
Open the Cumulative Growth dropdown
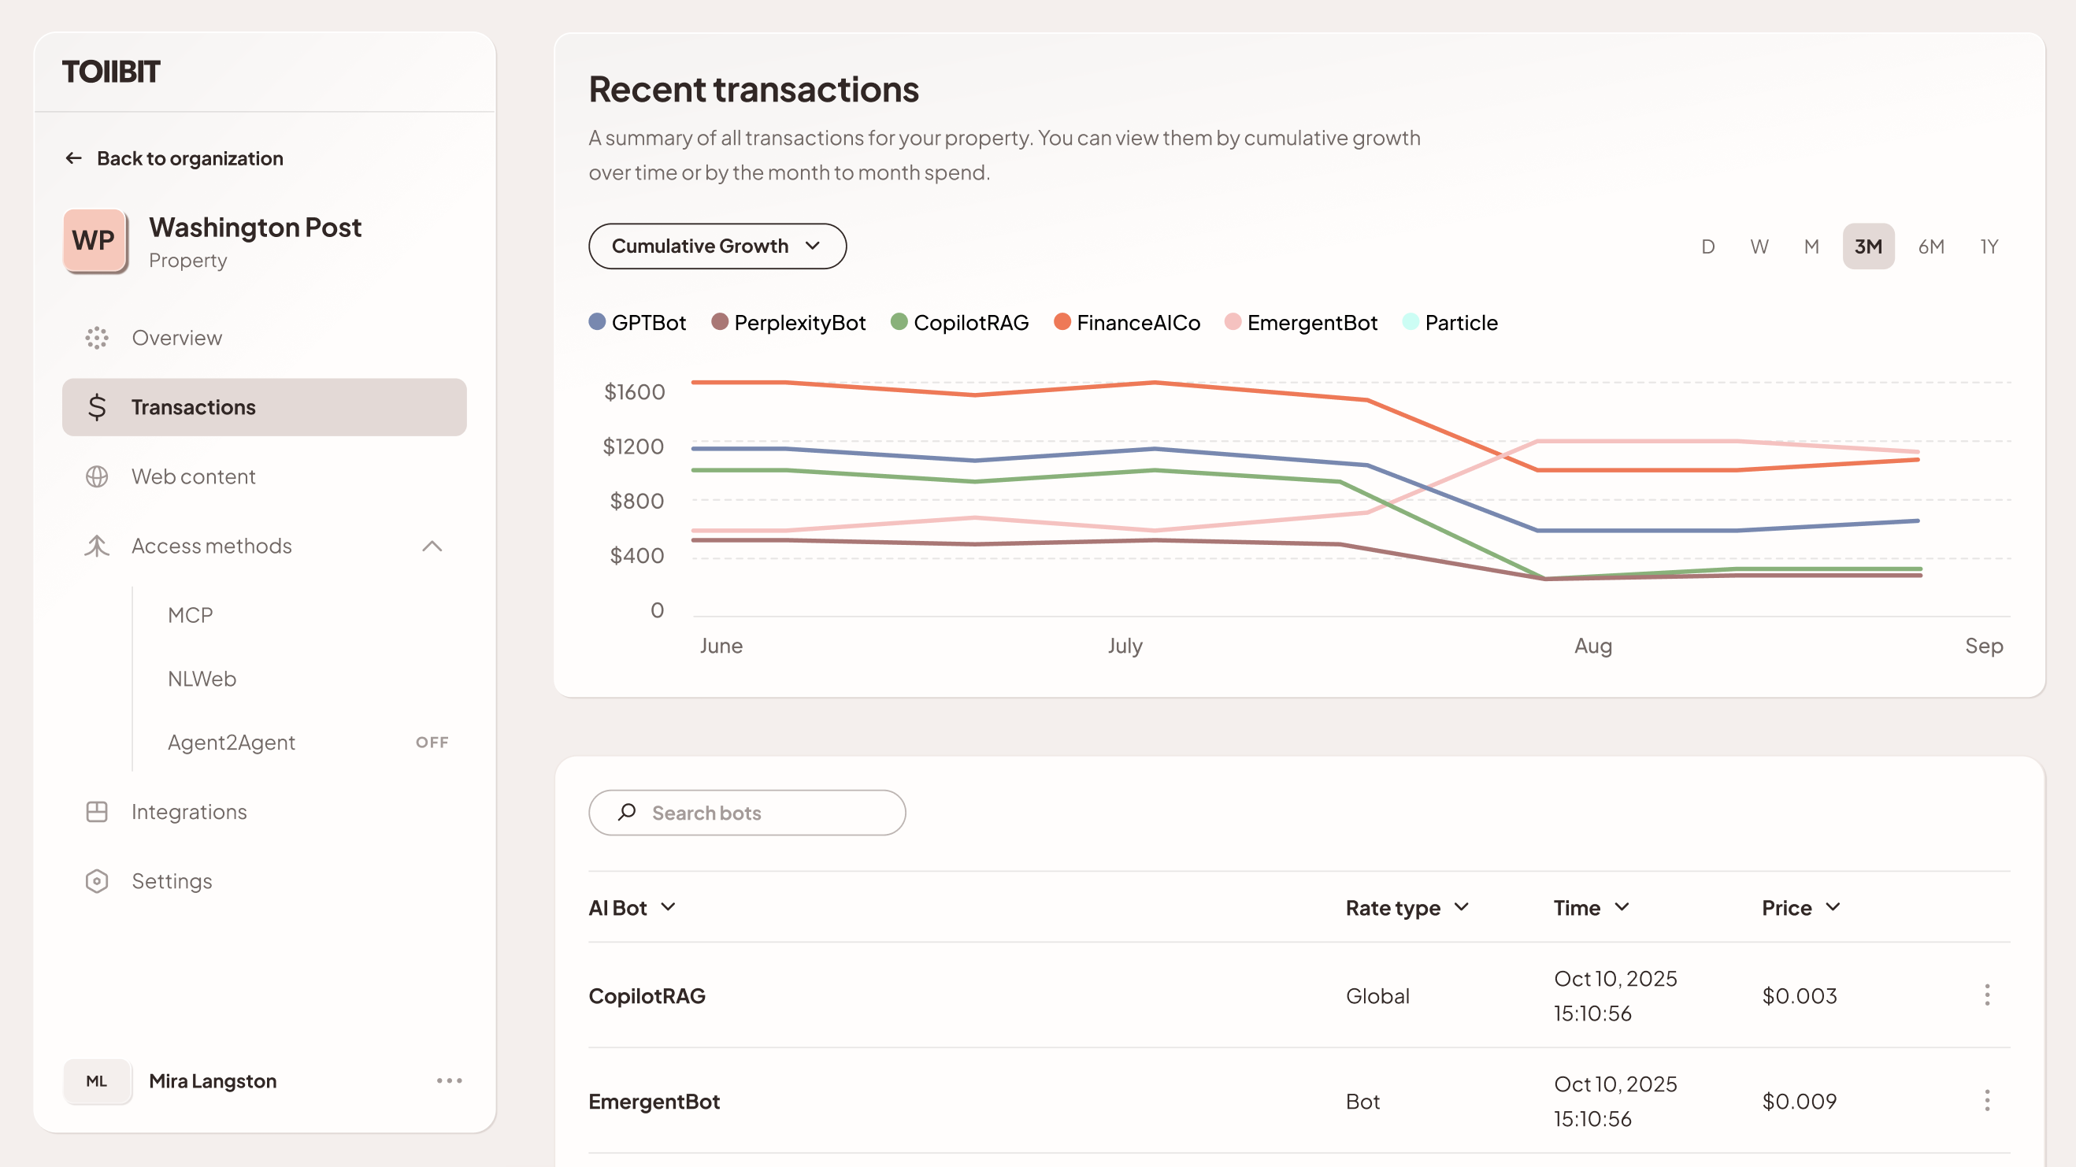[x=717, y=246]
